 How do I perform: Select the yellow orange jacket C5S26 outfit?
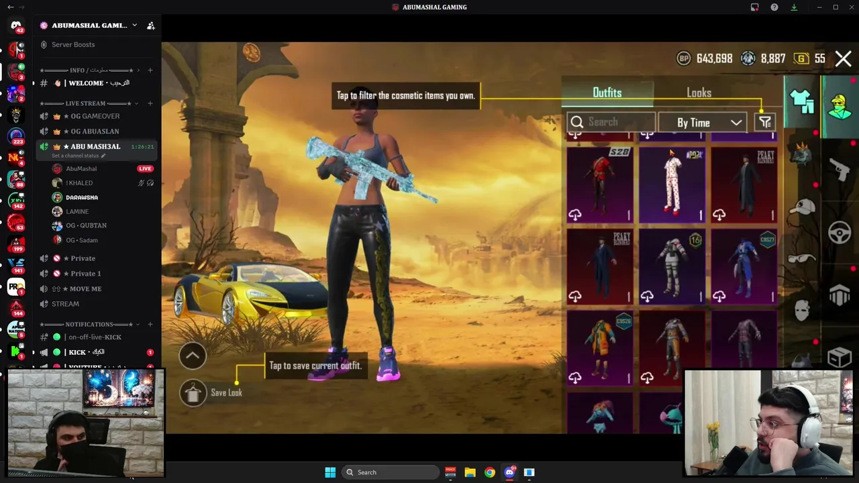pos(600,347)
